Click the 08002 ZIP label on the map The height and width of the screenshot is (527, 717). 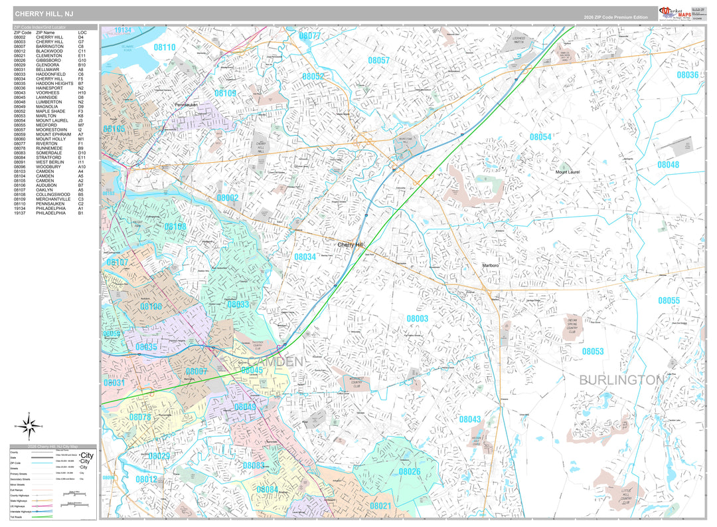(x=228, y=198)
